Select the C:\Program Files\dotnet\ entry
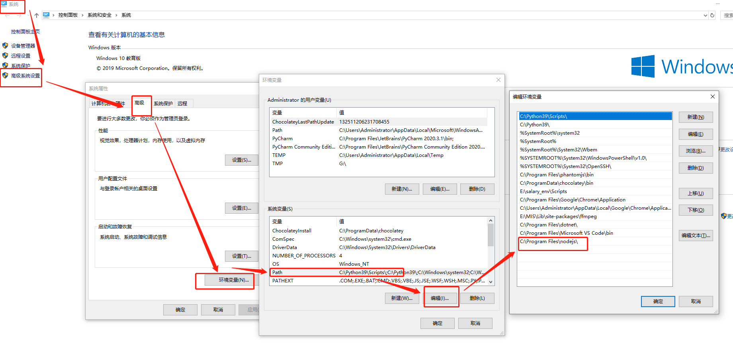Viewport: 733px width, 344px height. 595,225
